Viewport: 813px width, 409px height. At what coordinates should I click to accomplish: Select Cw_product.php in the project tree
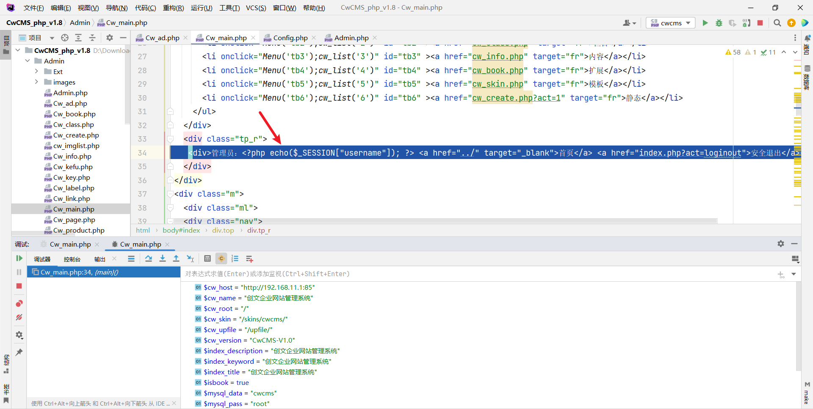coord(79,230)
